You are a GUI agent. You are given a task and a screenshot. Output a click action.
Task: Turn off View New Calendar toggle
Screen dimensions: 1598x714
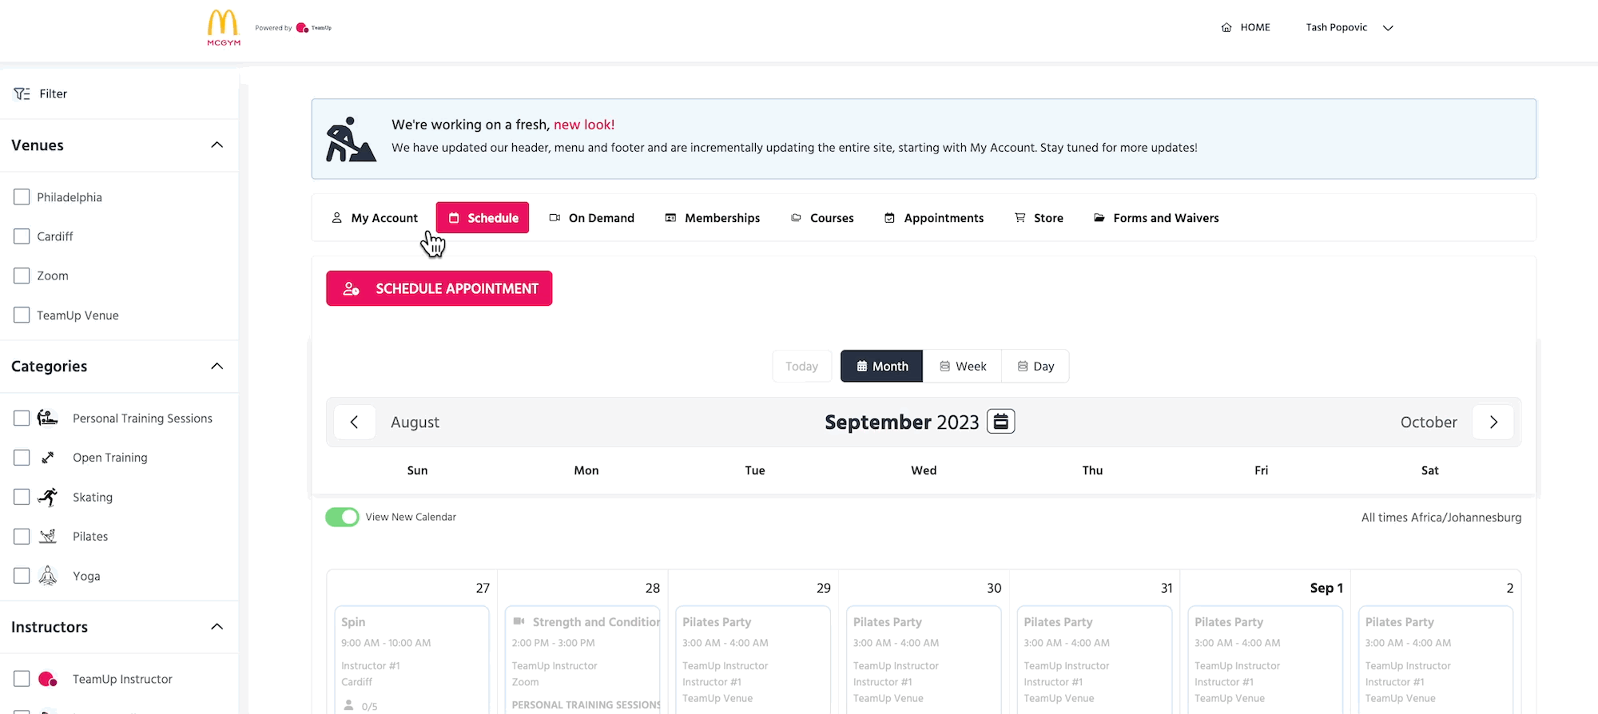point(342,518)
